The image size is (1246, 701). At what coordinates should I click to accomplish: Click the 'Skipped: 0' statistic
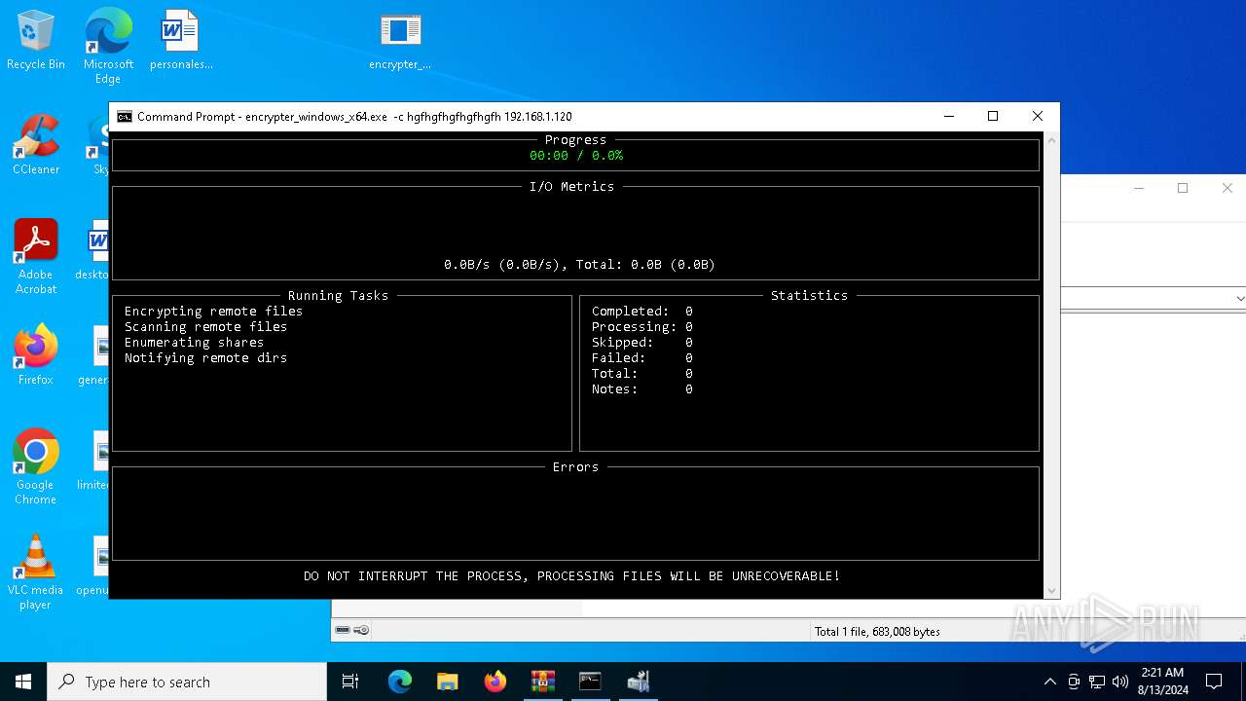642,343
